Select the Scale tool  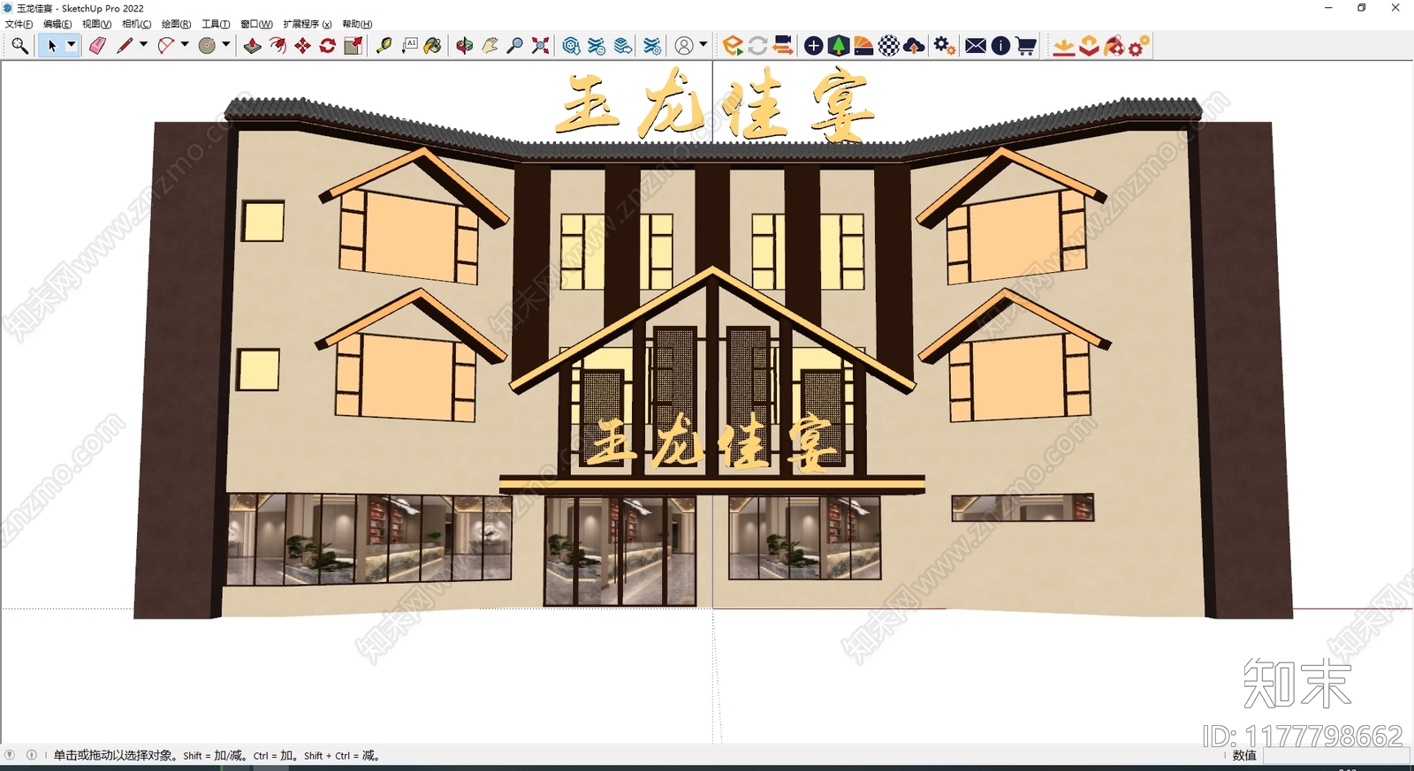[x=353, y=46]
